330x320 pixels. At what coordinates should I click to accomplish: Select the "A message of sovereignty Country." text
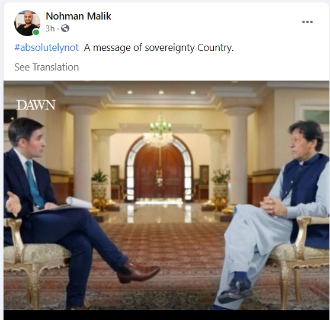(159, 47)
